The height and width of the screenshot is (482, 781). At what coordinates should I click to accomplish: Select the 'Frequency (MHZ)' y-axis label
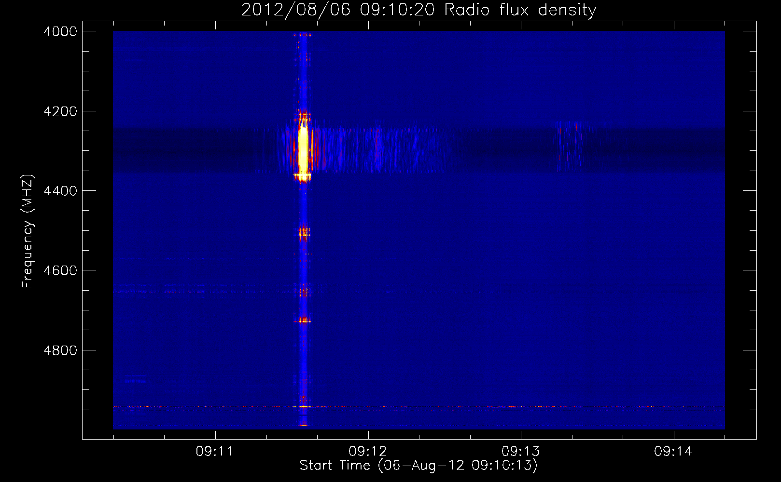tap(28, 231)
